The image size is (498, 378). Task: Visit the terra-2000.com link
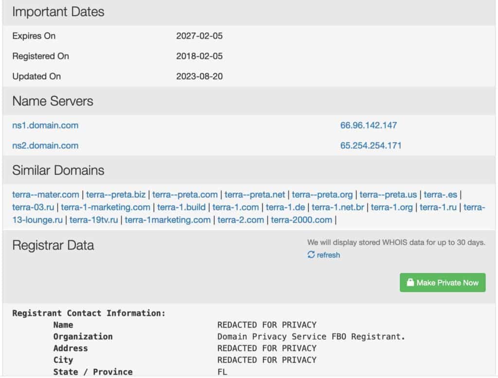(302, 220)
